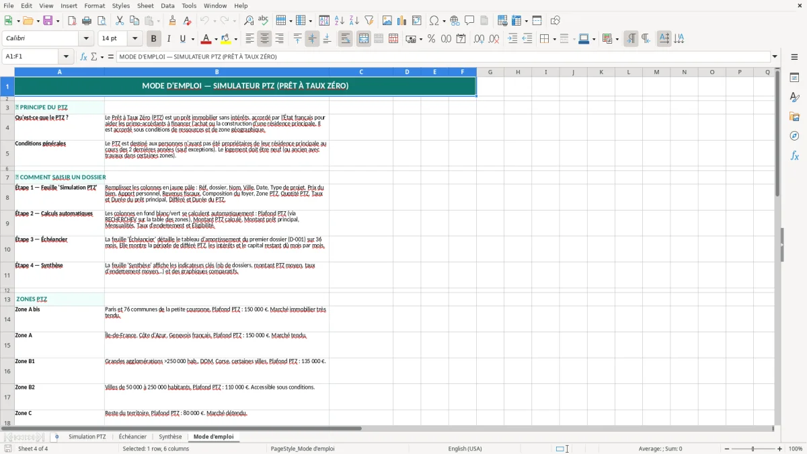Insert special character Omega
This screenshot has height=454, width=807.
coord(434,21)
